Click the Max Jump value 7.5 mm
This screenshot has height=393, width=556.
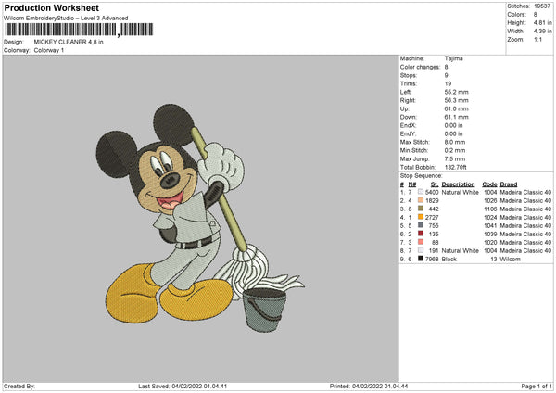click(x=455, y=158)
